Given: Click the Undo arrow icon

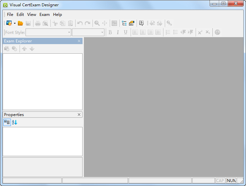Looking at the screenshot, I should tap(80, 23).
